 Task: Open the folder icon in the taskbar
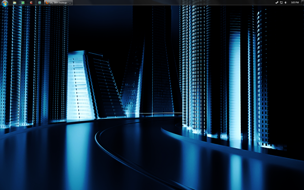pos(15,3)
